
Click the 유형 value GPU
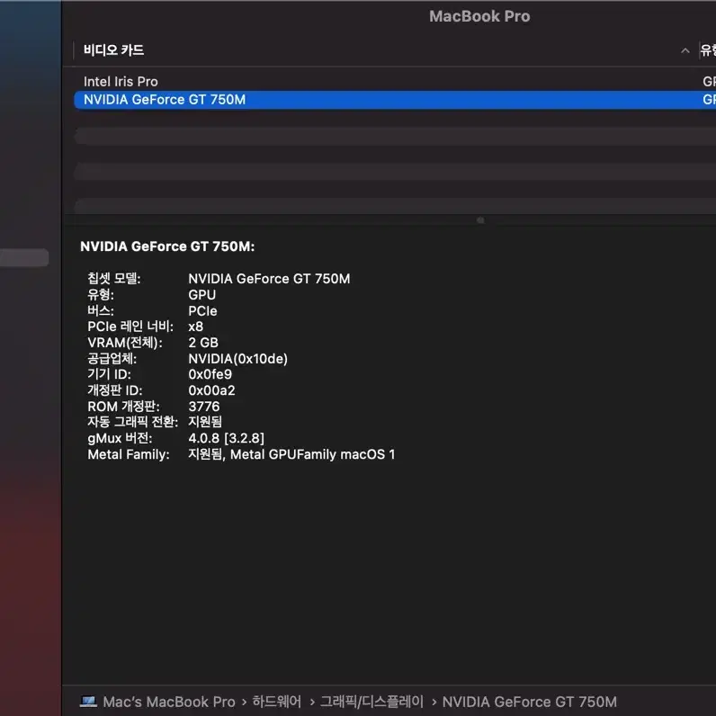tap(201, 294)
